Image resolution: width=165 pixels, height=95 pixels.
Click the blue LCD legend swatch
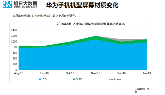[x=40, y=79]
